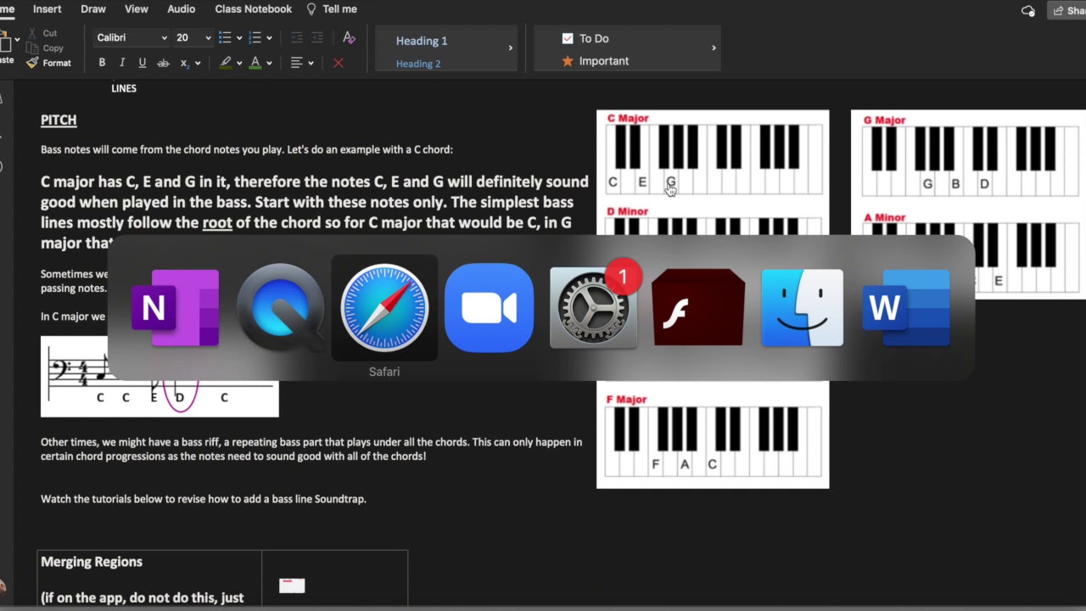This screenshot has height=611, width=1086.
Task: Delete with the red X button
Action: point(338,63)
